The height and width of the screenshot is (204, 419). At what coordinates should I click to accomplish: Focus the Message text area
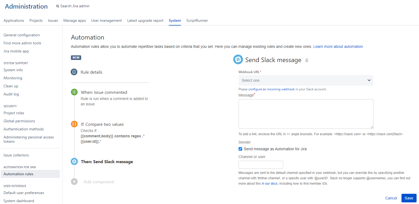[306, 114]
